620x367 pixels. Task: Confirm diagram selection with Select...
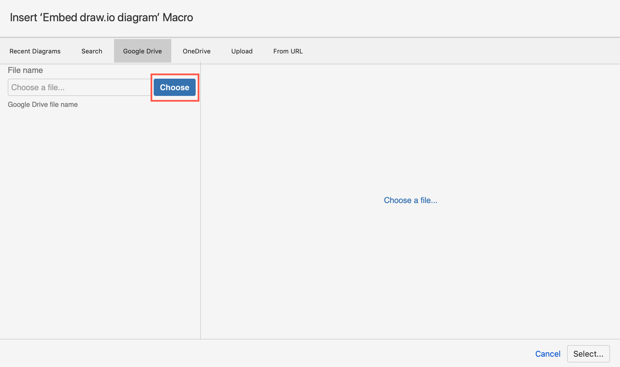[x=588, y=354]
